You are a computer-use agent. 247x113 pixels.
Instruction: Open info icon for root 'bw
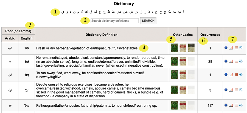pyautogui.click(x=226, y=105)
